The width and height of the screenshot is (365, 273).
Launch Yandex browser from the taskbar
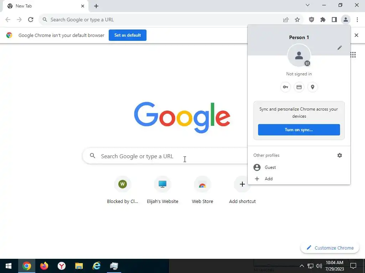pyautogui.click(x=61, y=266)
